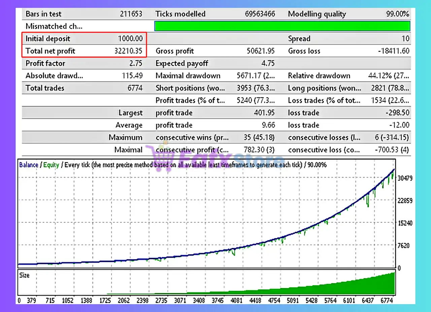Click the blue Balance legend label
Image resolution: width=431 pixels, height=312 pixels.
pyautogui.click(x=29, y=165)
